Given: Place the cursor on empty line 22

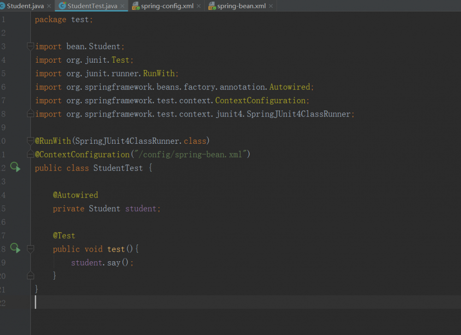Looking at the screenshot, I should [246, 302].
